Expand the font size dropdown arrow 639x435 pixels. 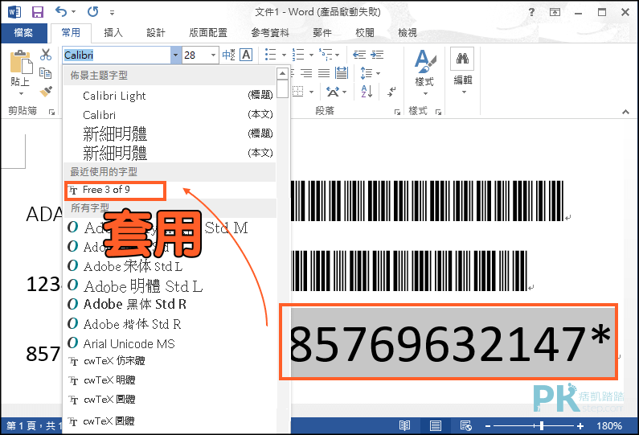click(213, 55)
